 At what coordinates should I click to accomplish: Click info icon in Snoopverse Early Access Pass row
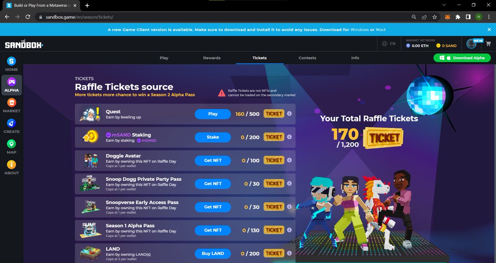tap(289, 207)
